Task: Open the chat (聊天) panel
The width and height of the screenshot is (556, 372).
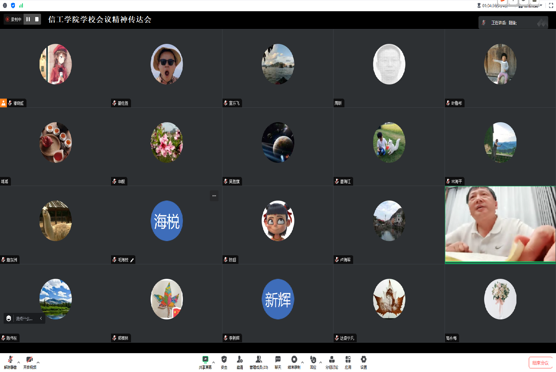Action: click(x=278, y=361)
